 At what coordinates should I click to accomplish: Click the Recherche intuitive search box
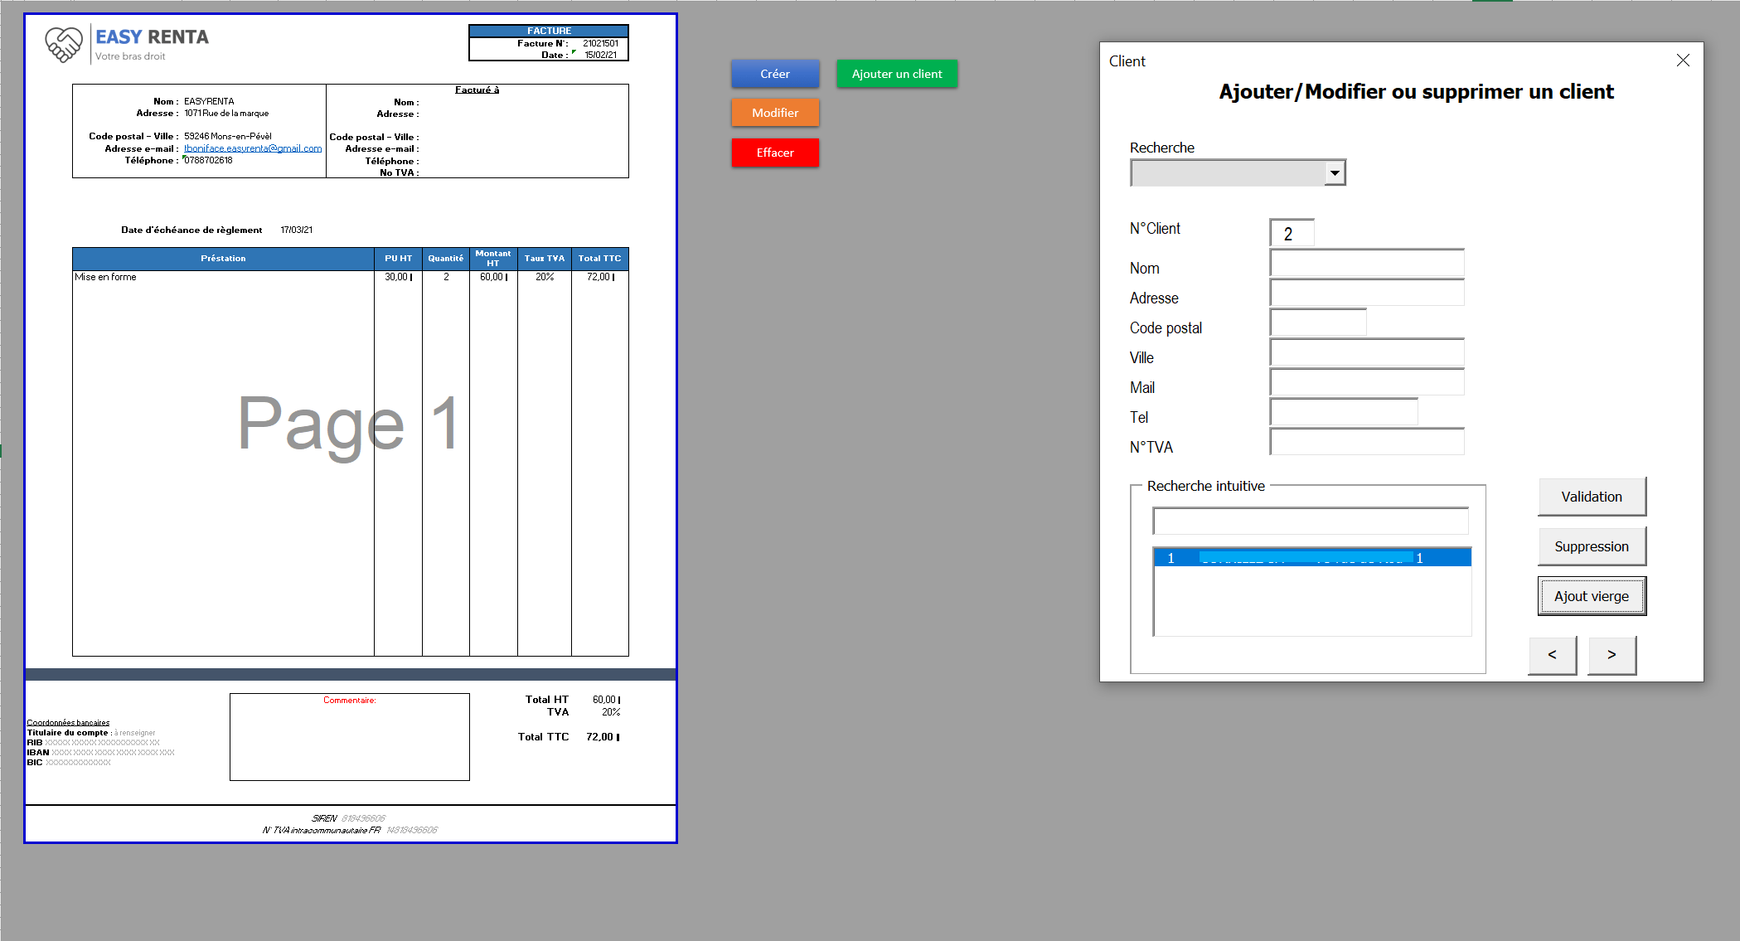point(1310,521)
